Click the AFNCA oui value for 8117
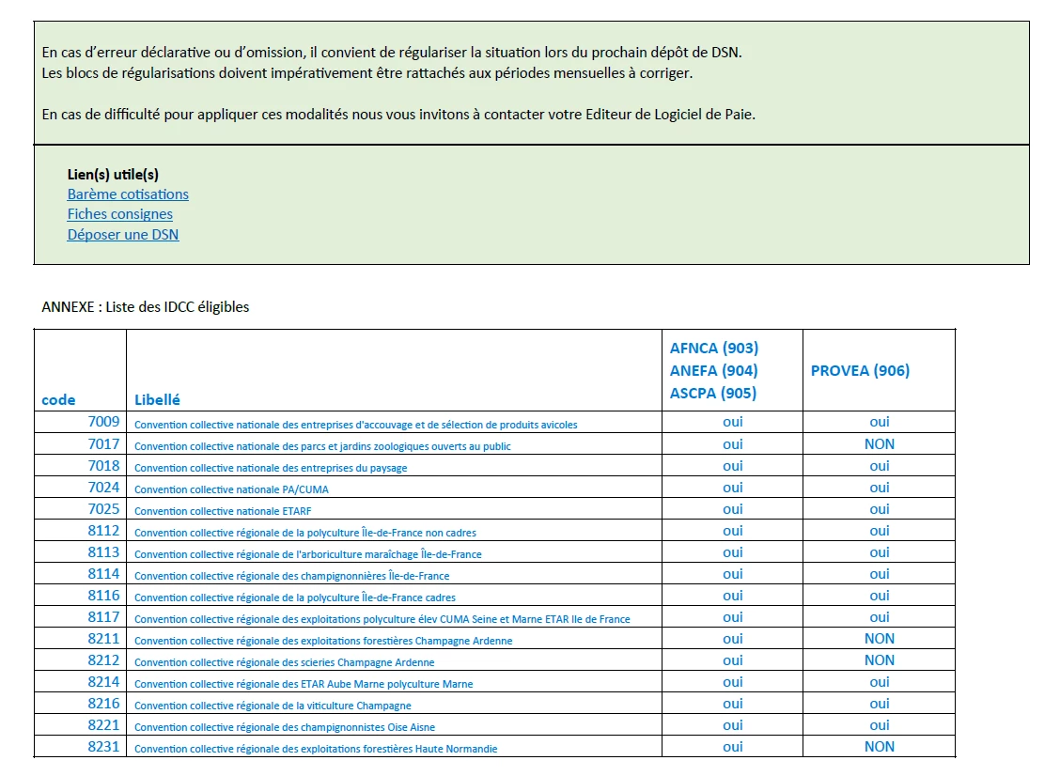Screen dimensions: 1060x776 732,617
